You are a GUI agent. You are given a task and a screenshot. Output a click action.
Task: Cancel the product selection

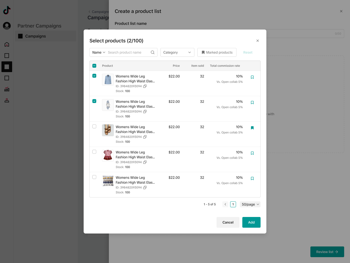228,222
